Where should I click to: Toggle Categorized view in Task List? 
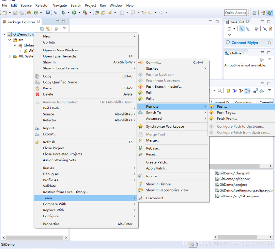242,29
